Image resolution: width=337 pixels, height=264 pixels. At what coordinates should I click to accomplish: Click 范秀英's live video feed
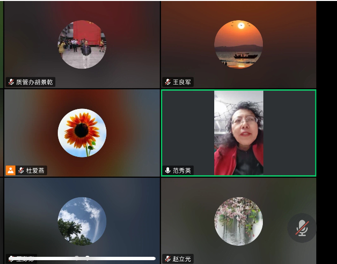pyautogui.click(x=238, y=132)
